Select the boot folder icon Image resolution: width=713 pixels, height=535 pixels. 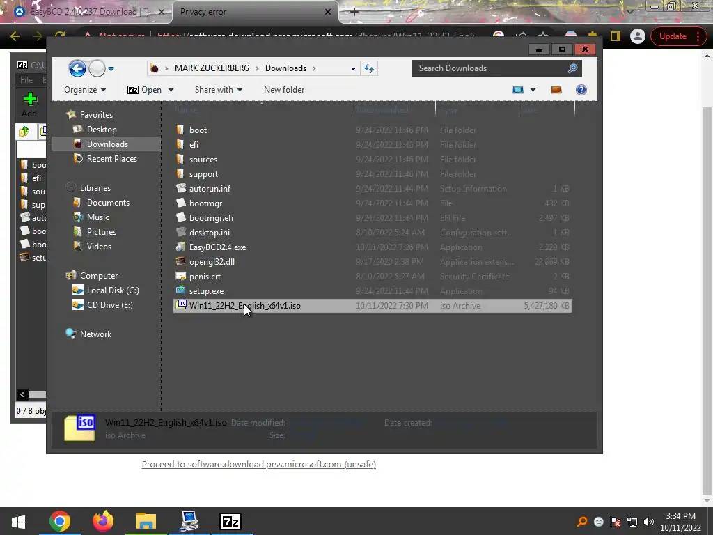(180, 130)
